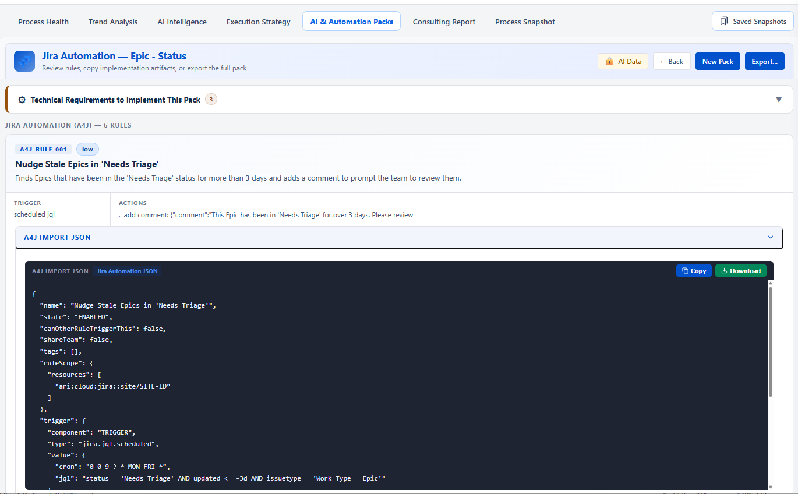The image size is (798, 494).
Task: Go to the AI Intelligence tab
Action: pyautogui.click(x=182, y=22)
